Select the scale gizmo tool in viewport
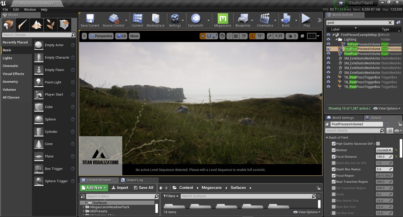This screenshot has width=403, height=217. (x=215, y=36)
